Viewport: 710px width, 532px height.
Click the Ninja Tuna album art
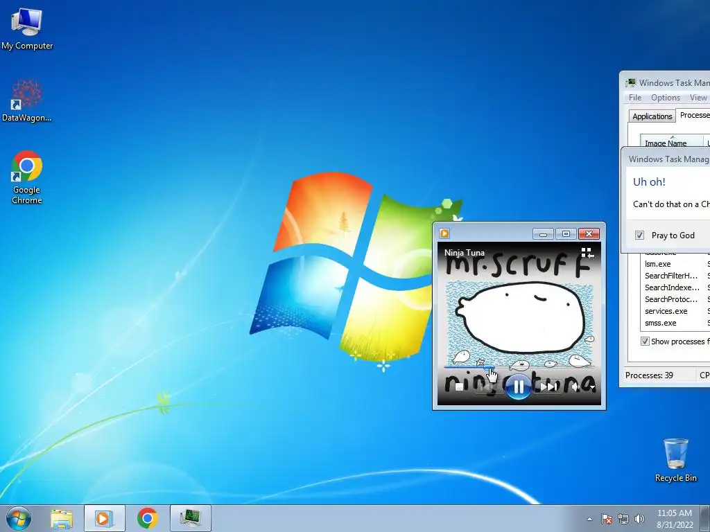click(x=519, y=323)
